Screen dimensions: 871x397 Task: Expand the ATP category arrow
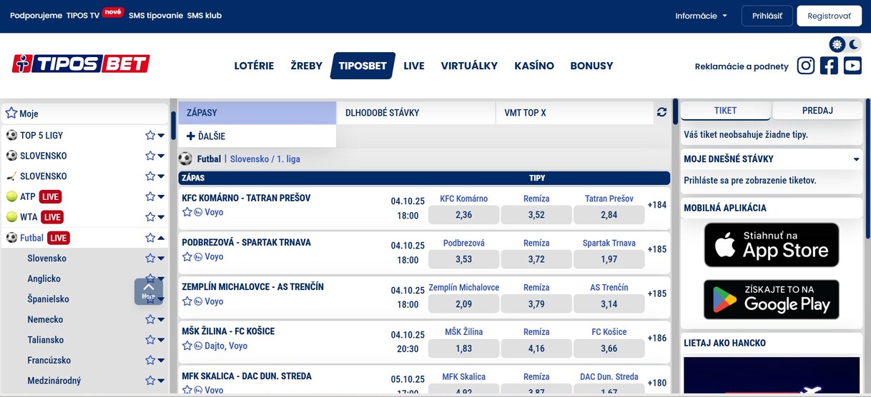[x=161, y=197]
